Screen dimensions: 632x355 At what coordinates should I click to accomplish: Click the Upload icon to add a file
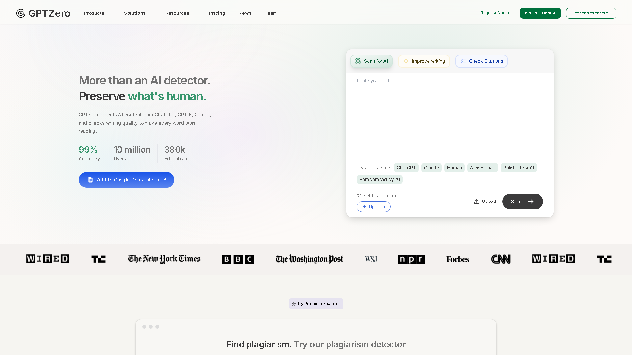(477, 201)
